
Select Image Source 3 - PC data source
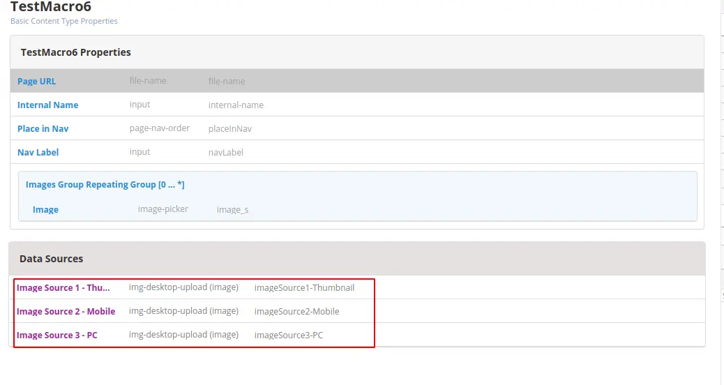point(57,335)
